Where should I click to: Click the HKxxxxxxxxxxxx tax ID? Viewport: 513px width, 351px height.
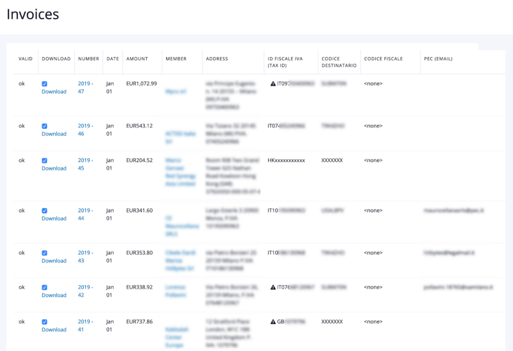click(286, 161)
